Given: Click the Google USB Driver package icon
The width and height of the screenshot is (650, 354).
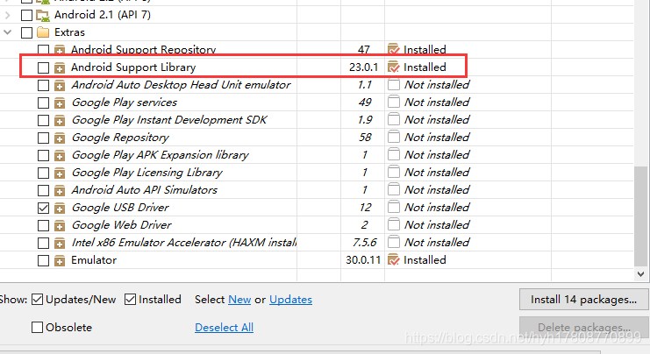Looking at the screenshot, I should [60, 208].
